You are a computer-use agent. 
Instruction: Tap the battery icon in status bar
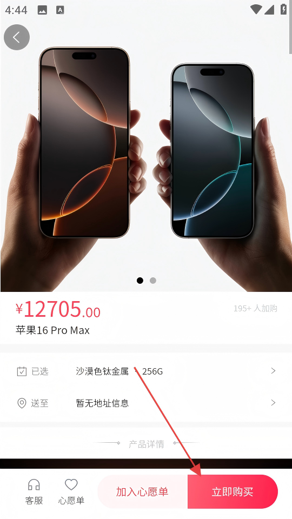click(x=283, y=9)
